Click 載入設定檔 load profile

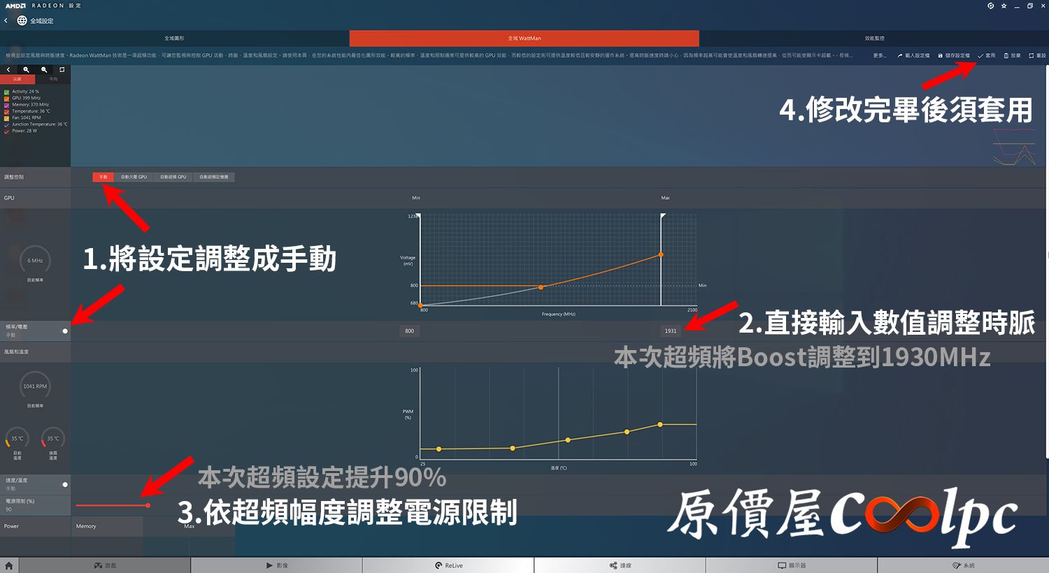(913, 55)
